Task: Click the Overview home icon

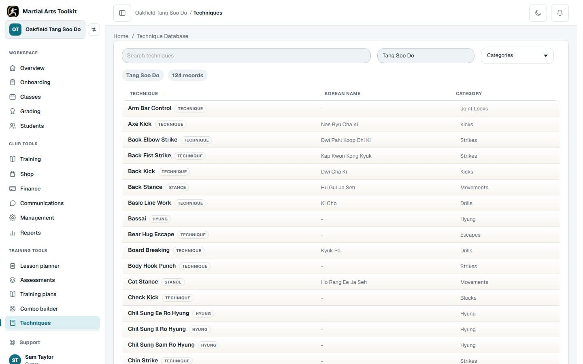Action: 13,68
